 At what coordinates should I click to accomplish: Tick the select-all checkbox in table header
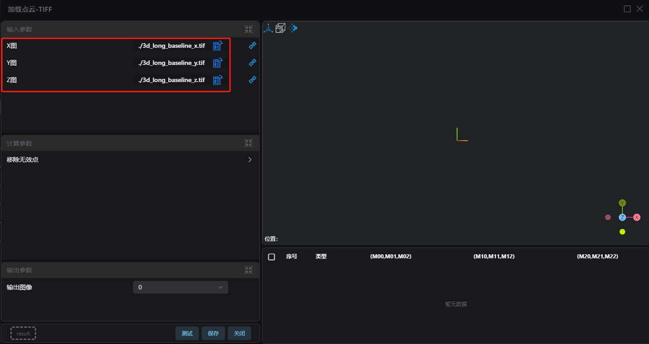[272, 257]
